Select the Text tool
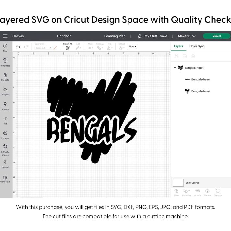 click(x=5, y=120)
